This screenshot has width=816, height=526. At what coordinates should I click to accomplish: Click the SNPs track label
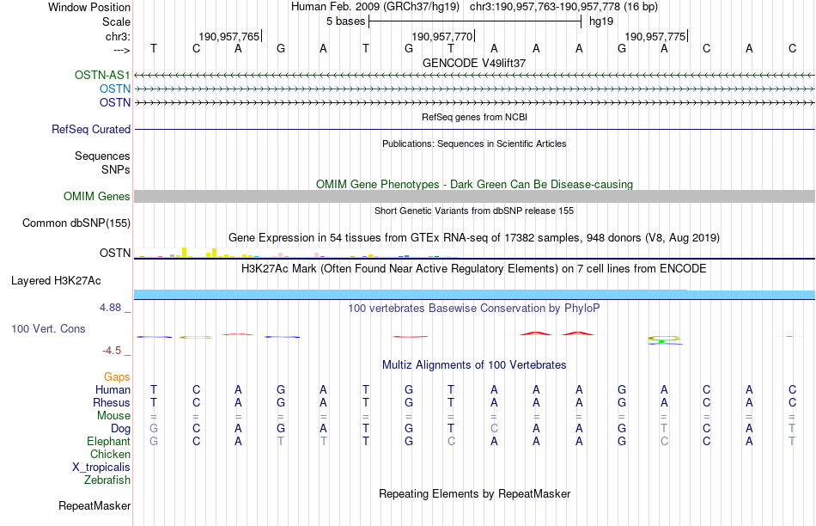(116, 169)
